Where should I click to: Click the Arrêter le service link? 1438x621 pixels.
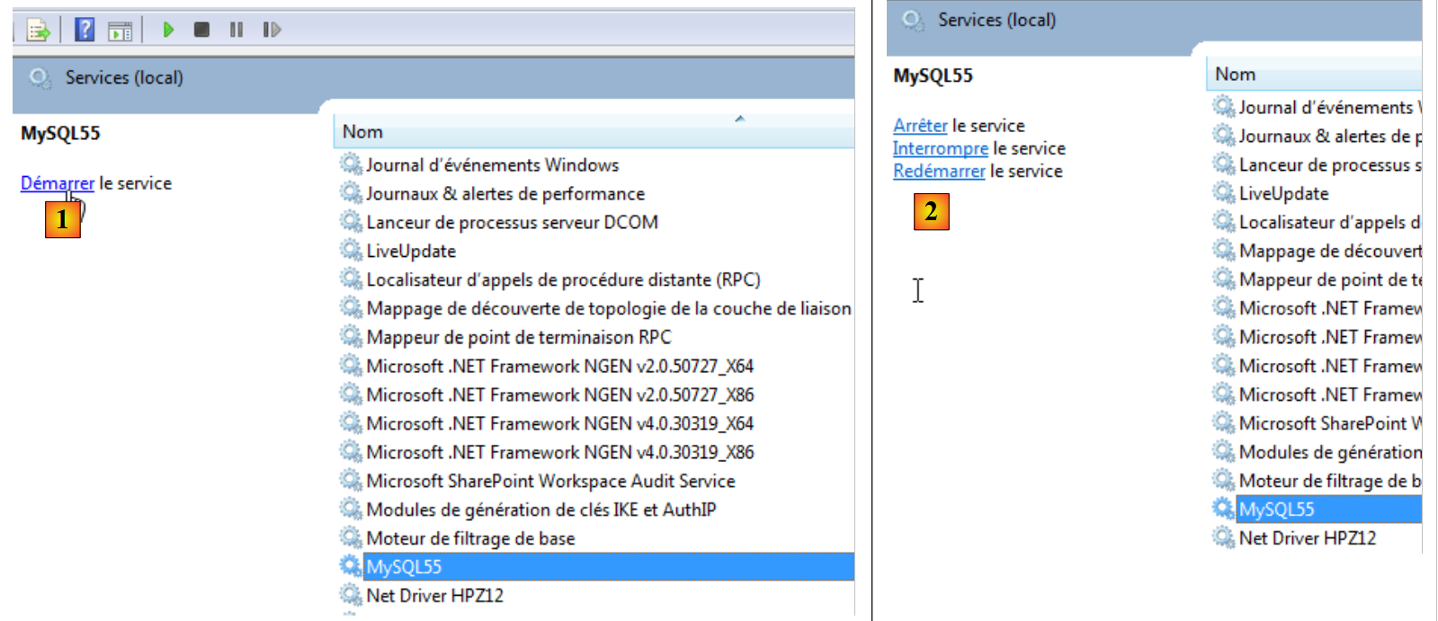click(920, 126)
